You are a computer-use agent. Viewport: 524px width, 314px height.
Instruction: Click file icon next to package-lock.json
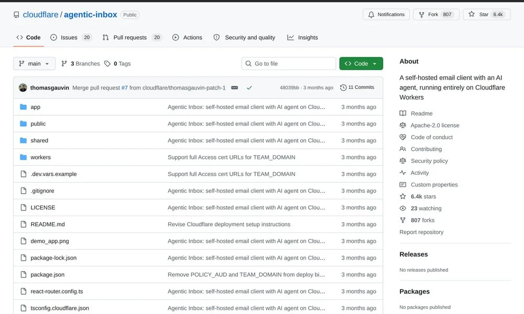click(24, 257)
